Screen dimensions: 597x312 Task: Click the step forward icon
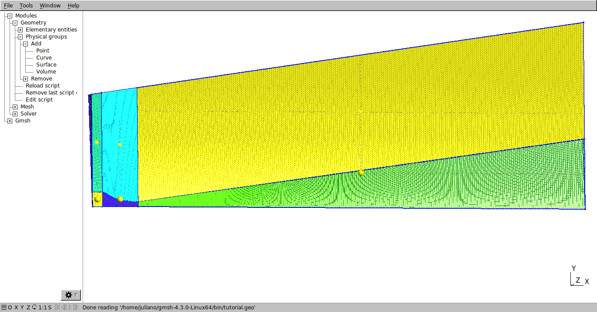76,308
